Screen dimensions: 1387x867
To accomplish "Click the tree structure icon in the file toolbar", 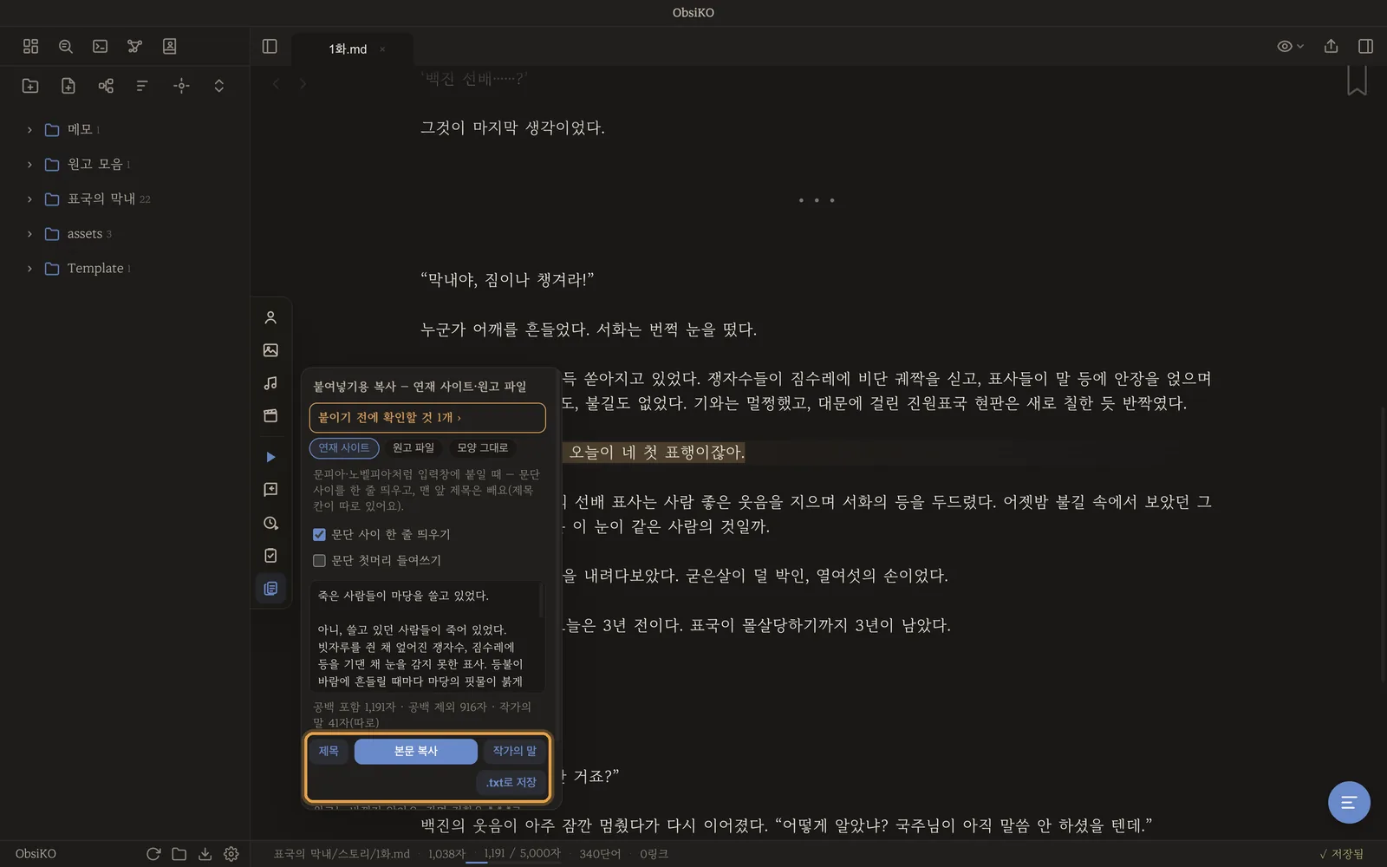I will tap(106, 86).
